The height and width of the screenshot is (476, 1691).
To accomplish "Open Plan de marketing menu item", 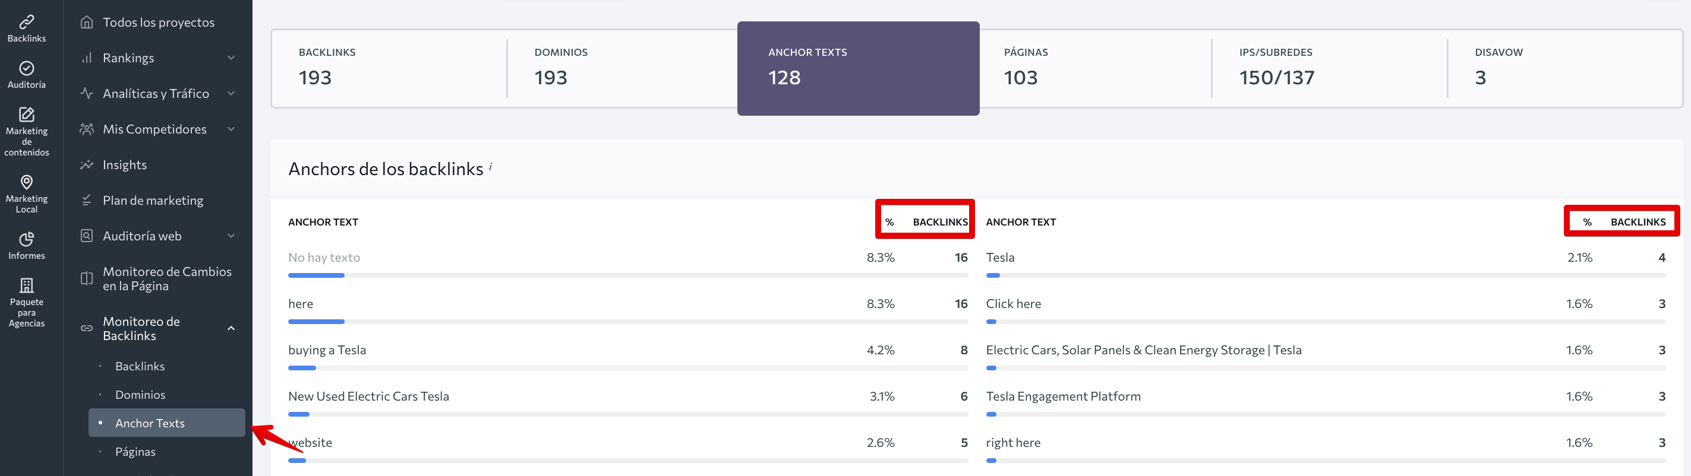I will 153,200.
